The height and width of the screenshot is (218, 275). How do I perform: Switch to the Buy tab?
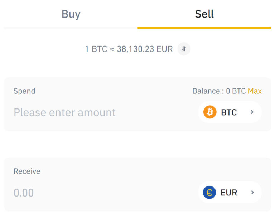click(x=71, y=14)
